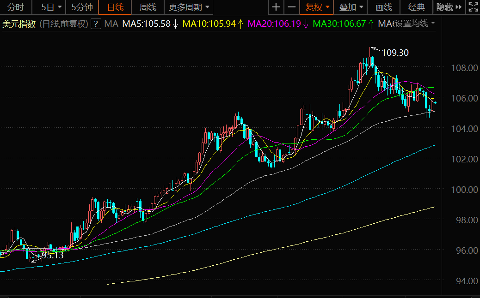Expand the 复权 adjustment dropdown
The image size is (480, 298).
click(317, 7)
